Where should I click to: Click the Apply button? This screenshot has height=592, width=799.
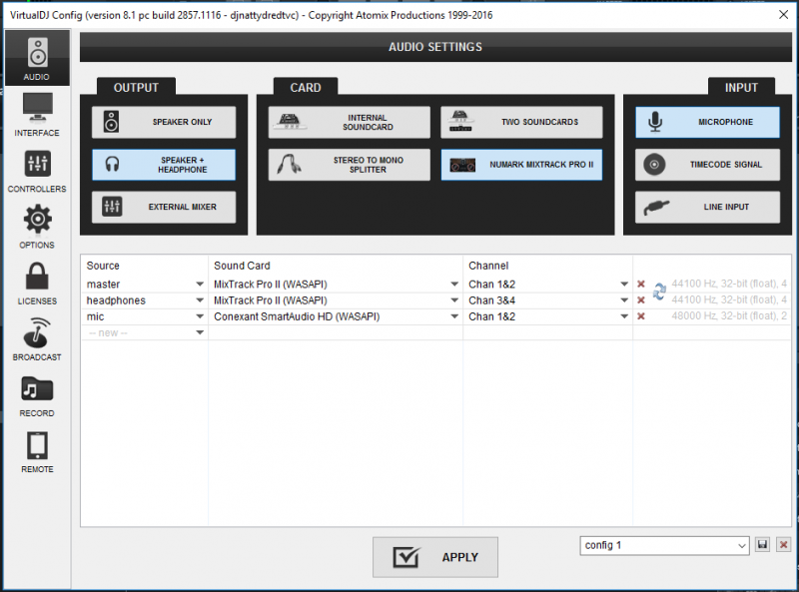point(435,557)
